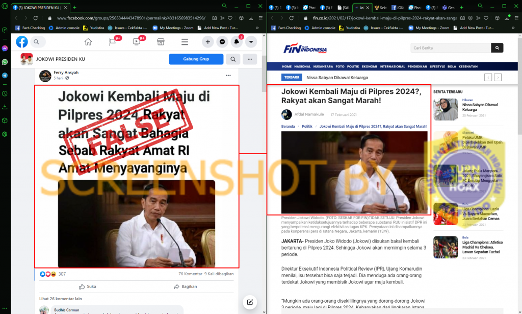Open Facebook hamburger menu icon
522x314 pixels.
point(185,42)
